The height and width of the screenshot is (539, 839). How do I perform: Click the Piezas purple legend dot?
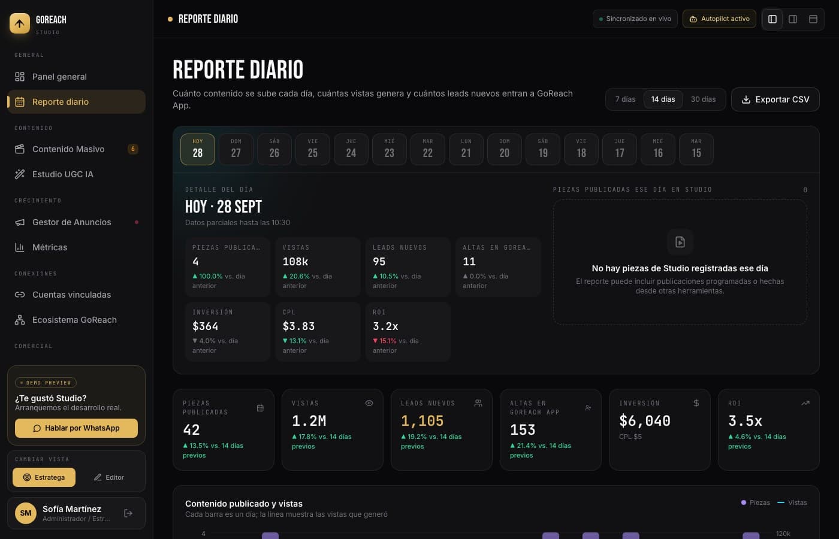pos(744,502)
